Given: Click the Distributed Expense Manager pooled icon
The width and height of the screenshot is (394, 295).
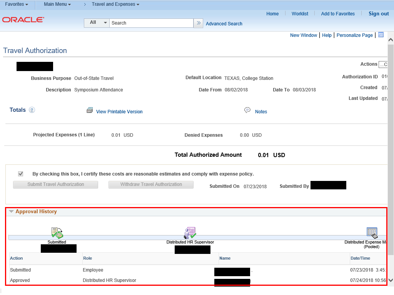Looking at the screenshot, I should 372,233.
